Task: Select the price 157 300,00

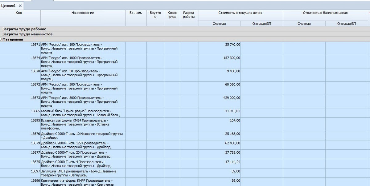Action: click(x=232, y=58)
